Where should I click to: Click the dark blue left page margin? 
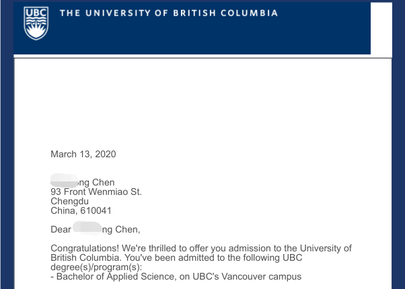coord(6,168)
